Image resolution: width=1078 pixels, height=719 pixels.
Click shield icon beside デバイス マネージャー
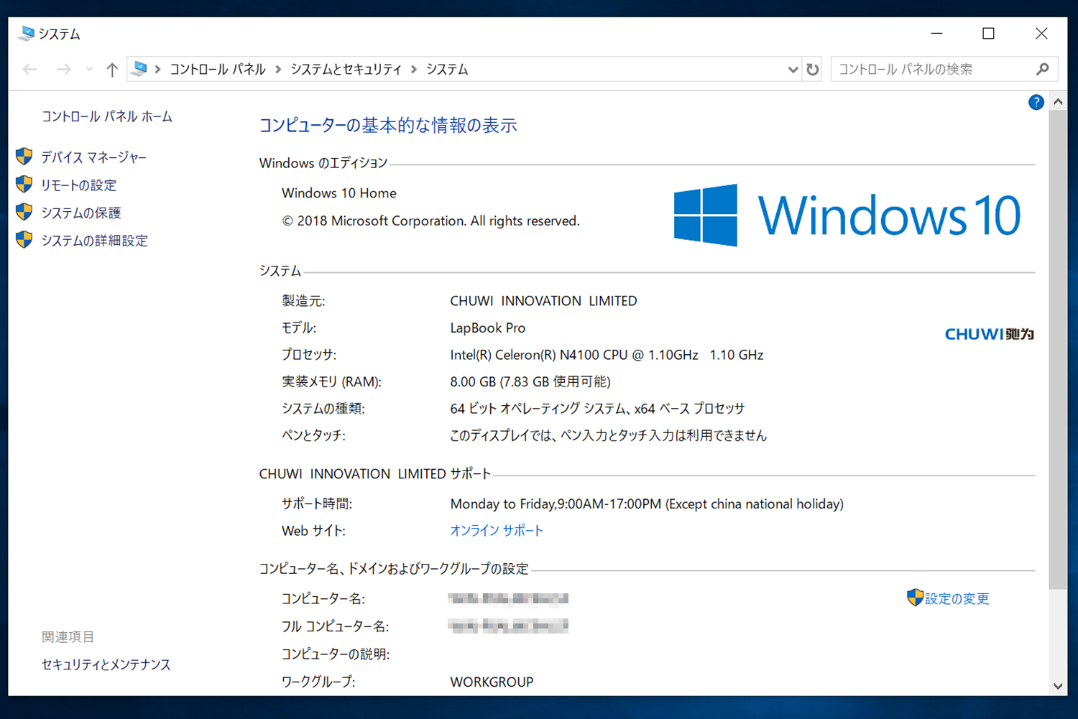coord(24,157)
